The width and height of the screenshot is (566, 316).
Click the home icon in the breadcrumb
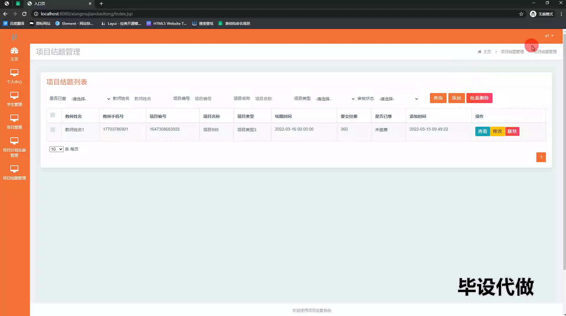click(479, 52)
